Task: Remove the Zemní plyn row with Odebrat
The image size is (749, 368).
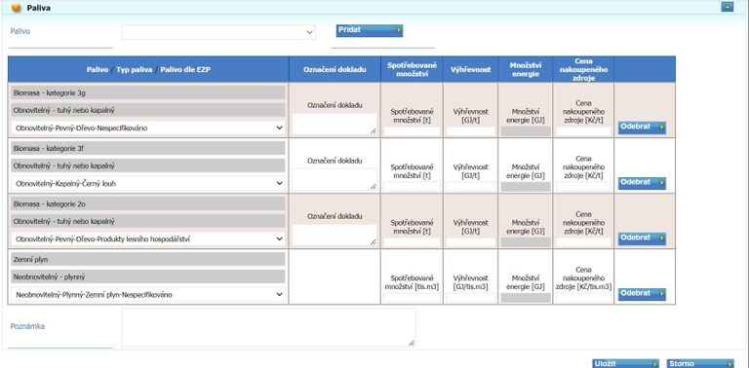Action: coord(642,294)
